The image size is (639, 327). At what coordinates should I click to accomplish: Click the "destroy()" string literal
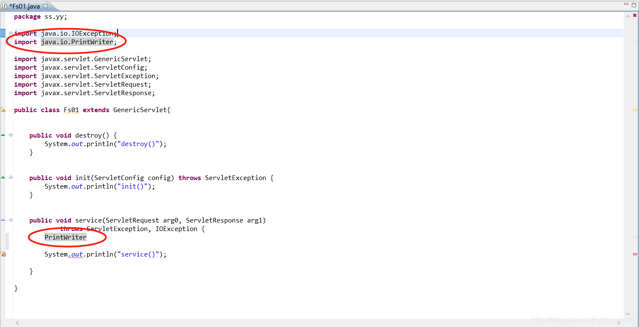(138, 144)
